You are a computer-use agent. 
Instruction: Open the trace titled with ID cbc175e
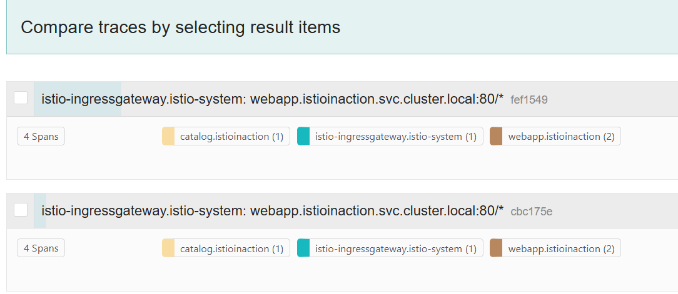pos(273,211)
